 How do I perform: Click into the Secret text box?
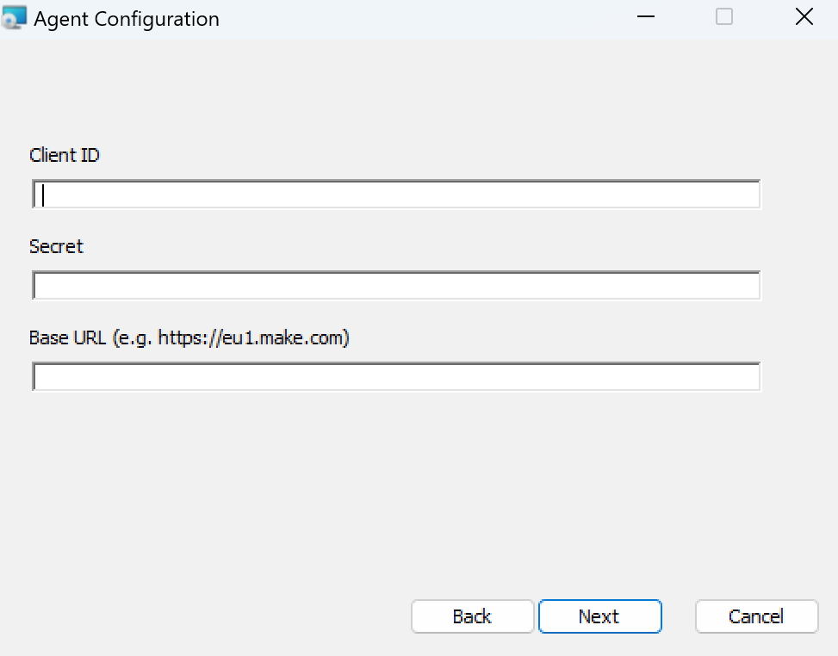[x=396, y=286]
